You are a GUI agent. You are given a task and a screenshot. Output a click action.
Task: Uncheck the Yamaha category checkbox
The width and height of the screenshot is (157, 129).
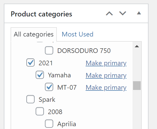(40, 75)
